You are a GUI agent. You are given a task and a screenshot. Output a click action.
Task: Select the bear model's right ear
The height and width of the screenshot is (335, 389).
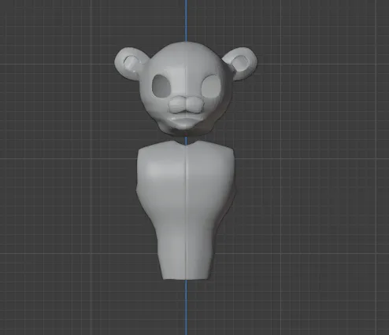pos(242,64)
